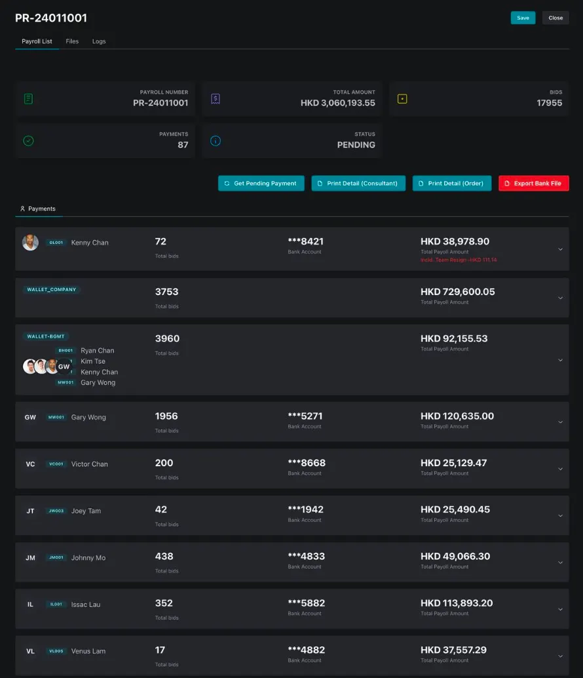Click the status info circle icon
Image resolution: width=583 pixels, height=678 pixels.
tap(216, 141)
